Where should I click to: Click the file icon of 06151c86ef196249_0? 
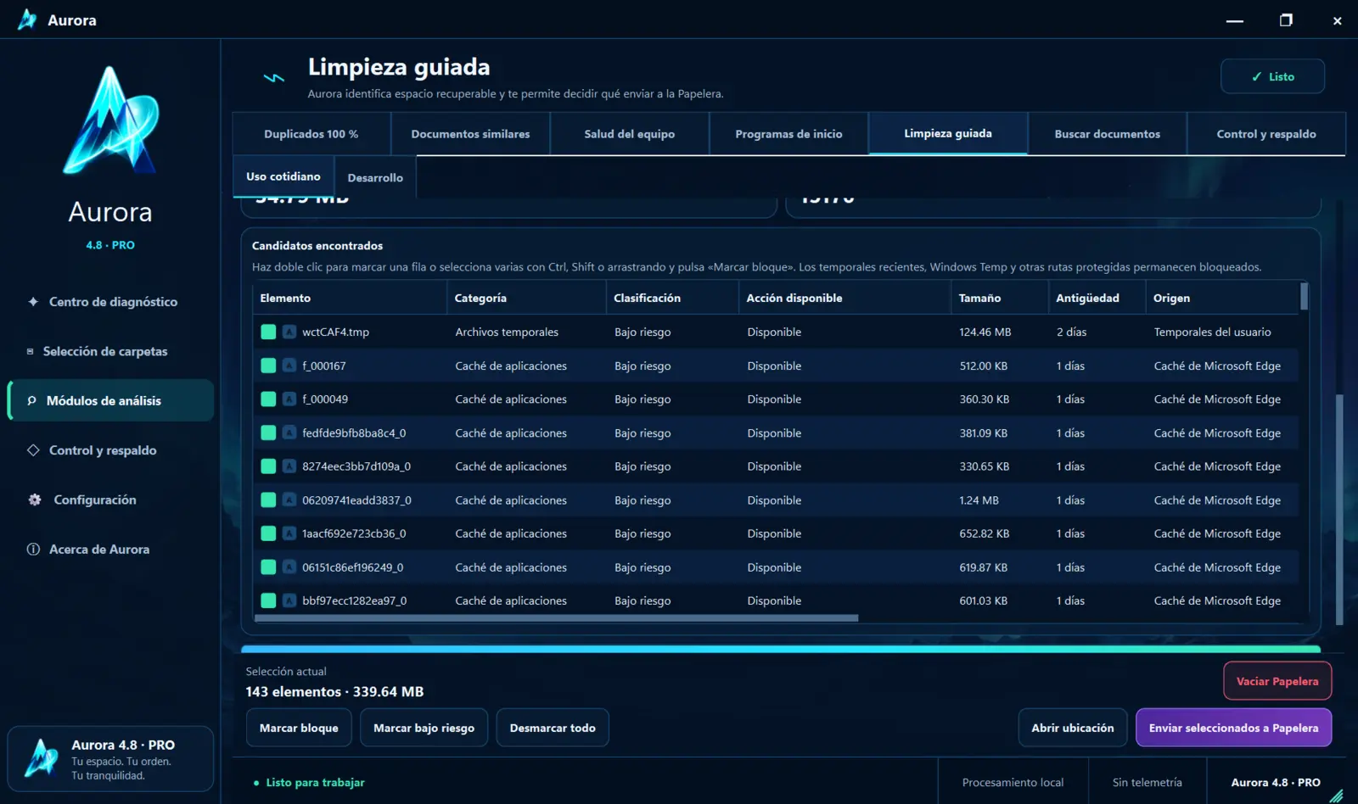tap(289, 567)
